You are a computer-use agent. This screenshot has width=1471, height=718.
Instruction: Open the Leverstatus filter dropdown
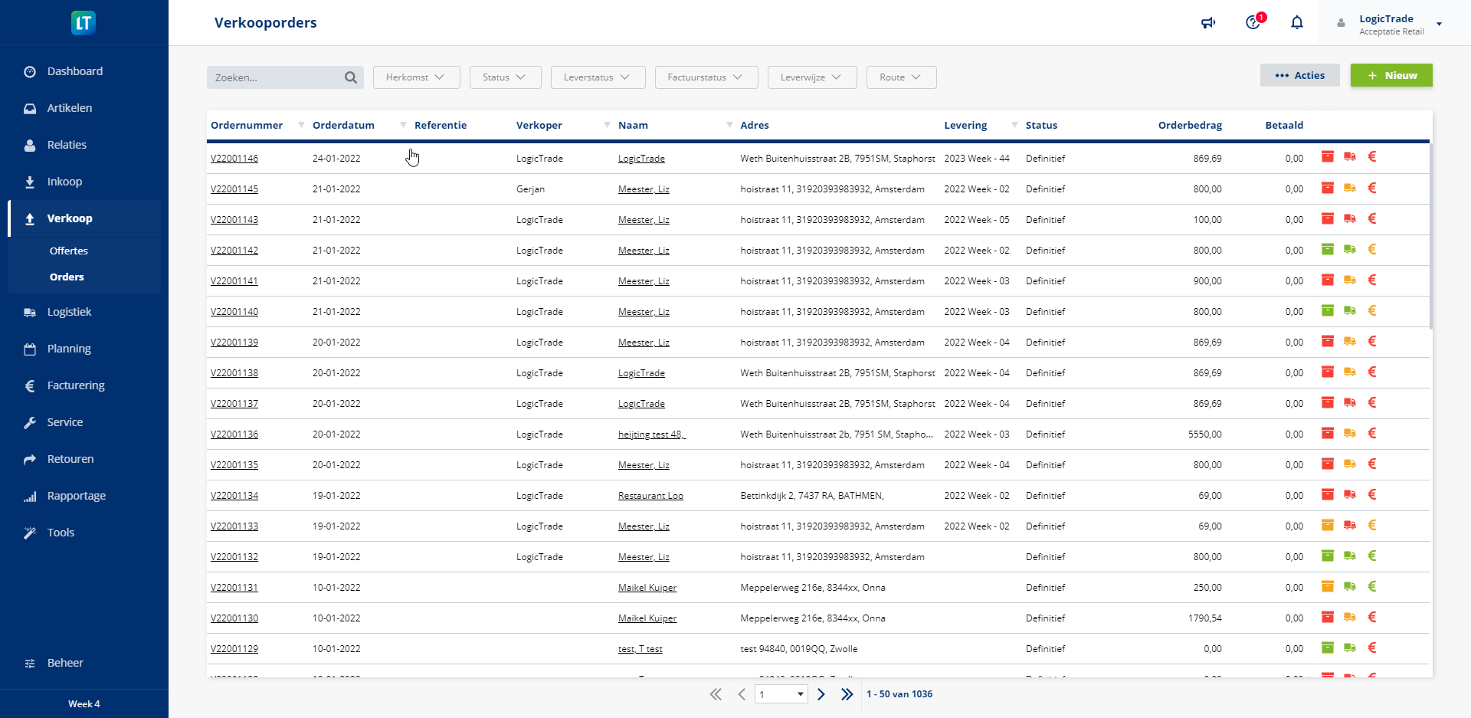pos(598,77)
